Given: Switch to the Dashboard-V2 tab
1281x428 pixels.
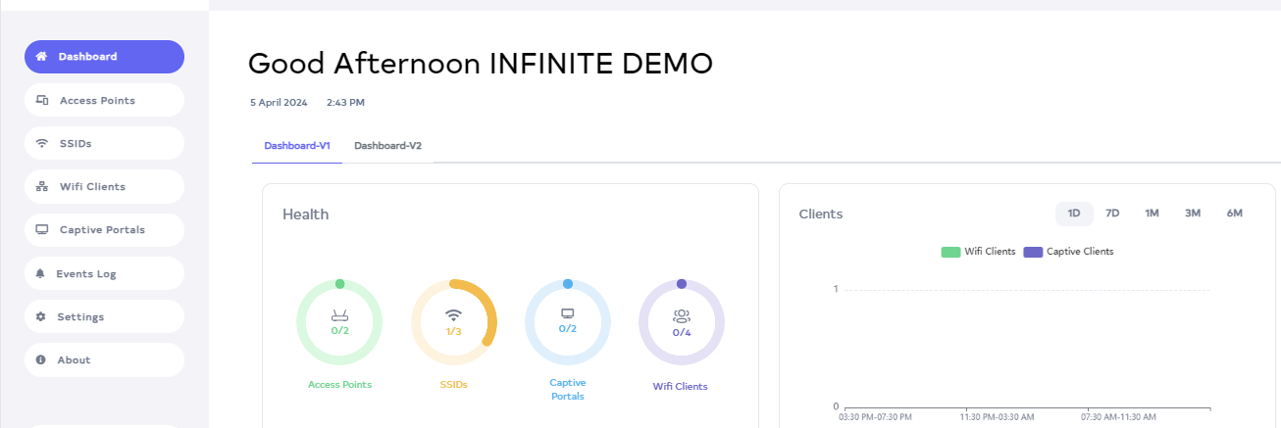Looking at the screenshot, I should 387,146.
